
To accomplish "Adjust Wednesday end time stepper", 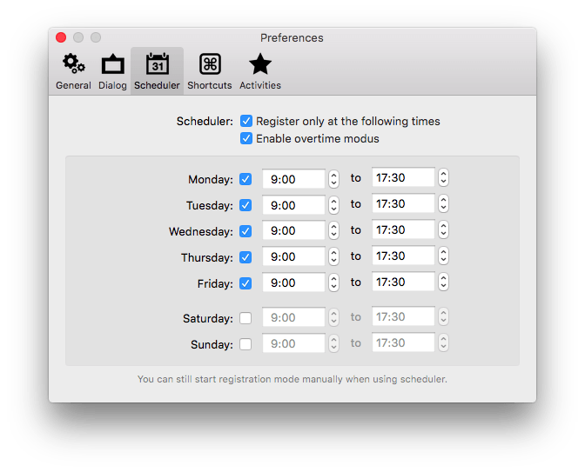I will point(443,229).
